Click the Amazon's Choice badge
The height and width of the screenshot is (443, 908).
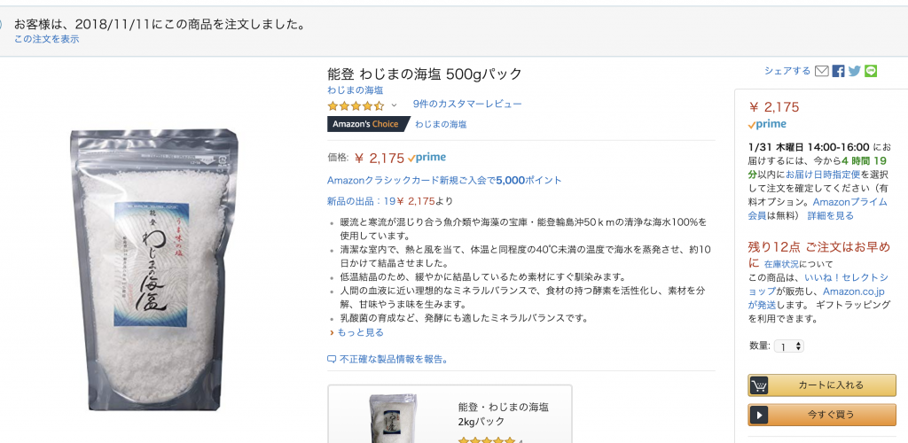(x=367, y=124)
